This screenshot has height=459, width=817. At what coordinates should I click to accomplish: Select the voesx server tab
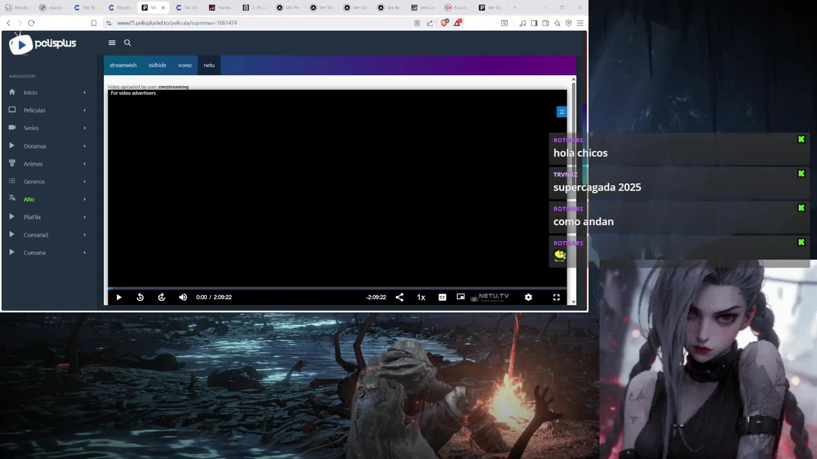pos(185,65)
